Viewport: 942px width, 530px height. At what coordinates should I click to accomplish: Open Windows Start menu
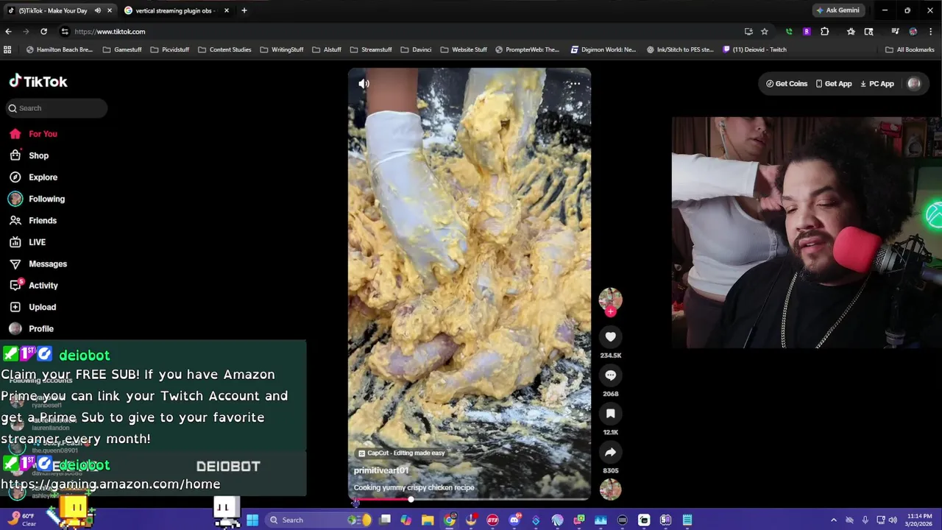(252, 520)
